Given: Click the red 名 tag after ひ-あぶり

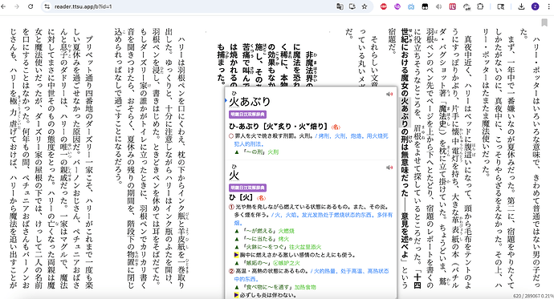Looking at the screenshot, I should 336,127.
